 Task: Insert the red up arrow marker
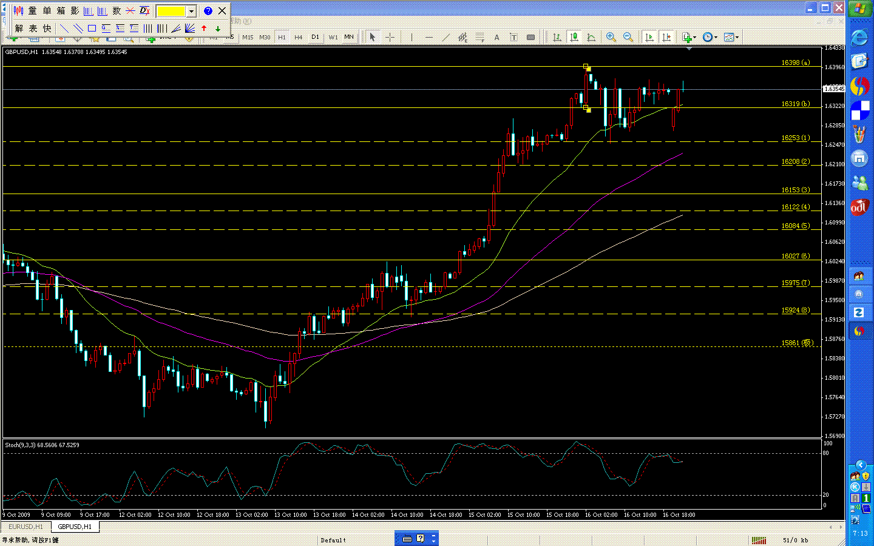[x=204, y=28]
